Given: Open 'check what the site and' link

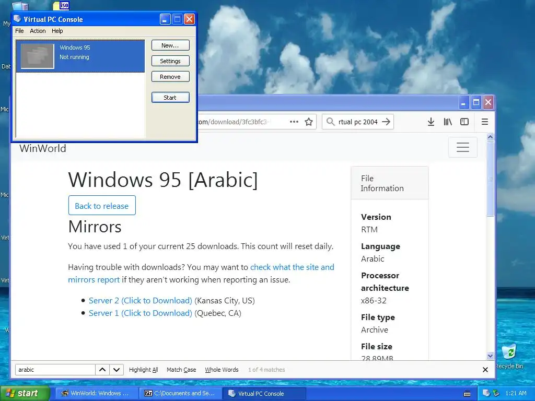Looking at the screenshot, I should pyautogui.click(x=292, y=267).
